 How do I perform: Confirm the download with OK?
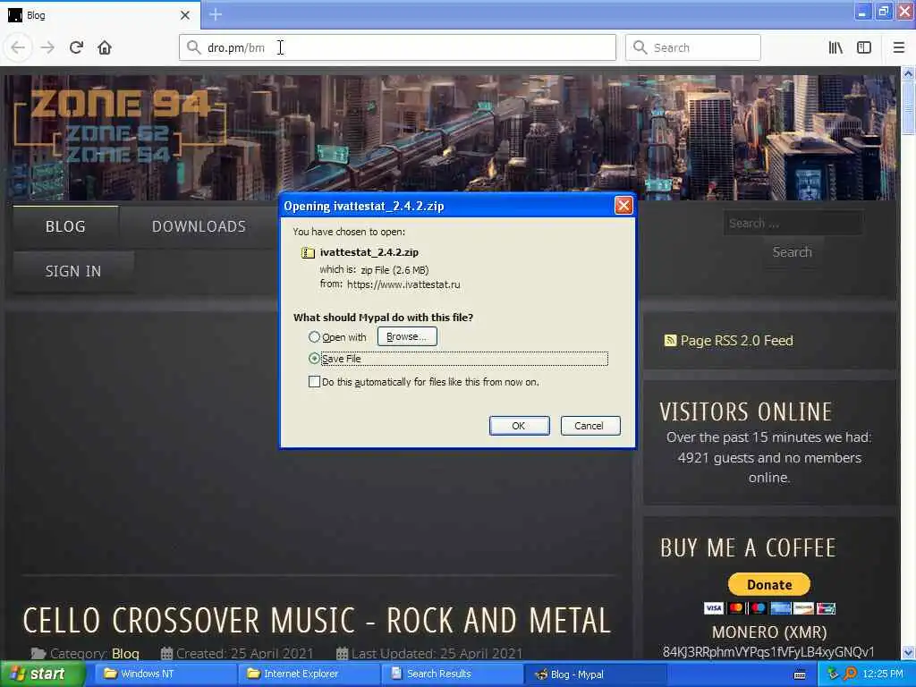click(519, 426)
